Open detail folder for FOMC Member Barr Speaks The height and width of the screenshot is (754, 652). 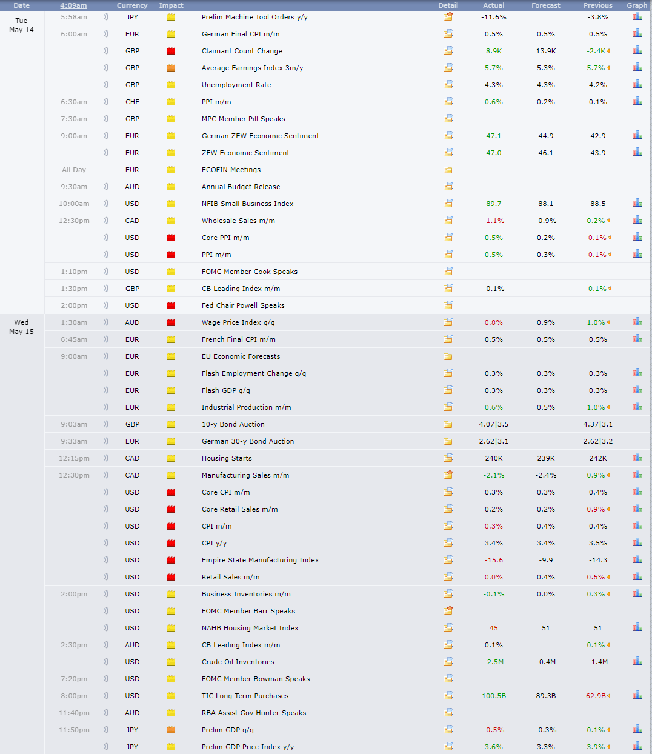(x=448, y=610)
